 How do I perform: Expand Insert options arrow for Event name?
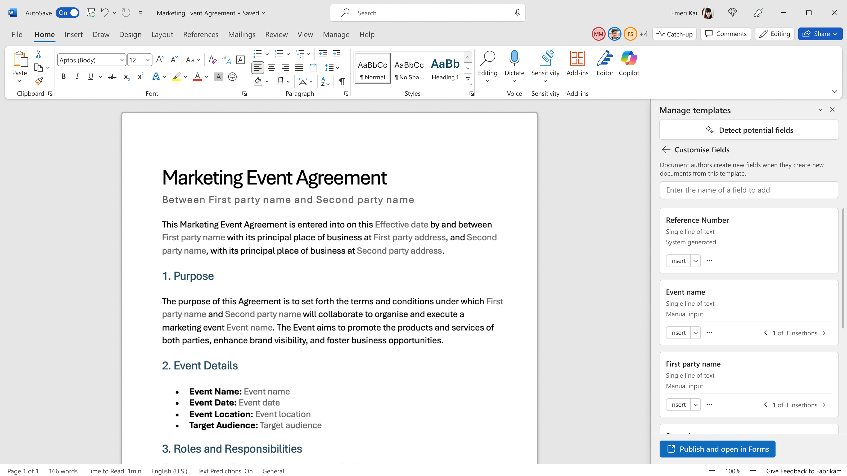point(695,333)
